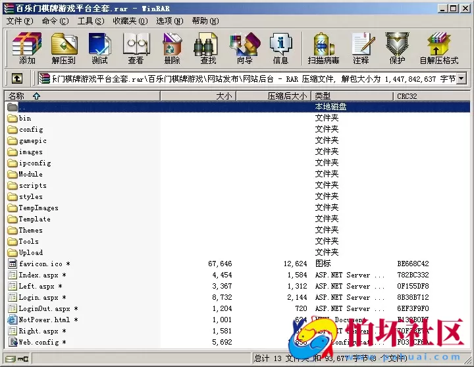Sort by Name (名称) column header
This screenshot has width=474, height=367.
[x=82, y=96]
